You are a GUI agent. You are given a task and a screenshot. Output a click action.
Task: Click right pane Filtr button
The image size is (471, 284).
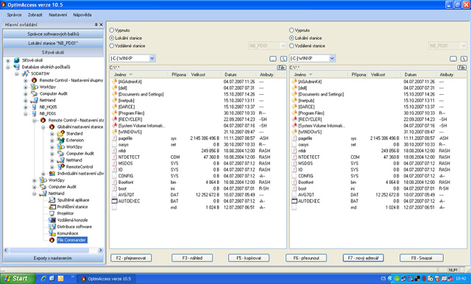pyautogui.click(x=461, y=67)
